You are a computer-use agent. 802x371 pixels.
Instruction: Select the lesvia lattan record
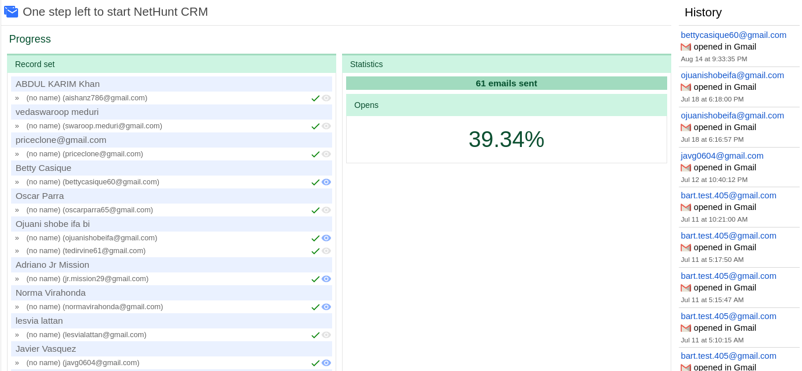pos(172,321)
